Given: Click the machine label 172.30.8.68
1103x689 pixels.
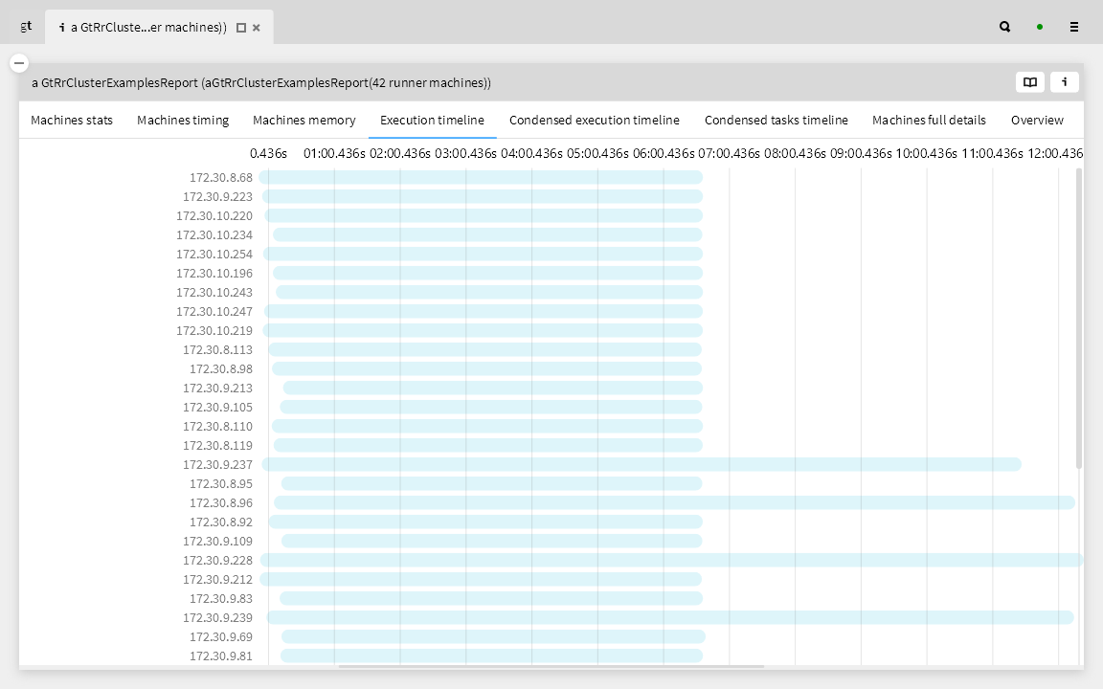Looking at the screenshot, I should [x=221, y=178].
